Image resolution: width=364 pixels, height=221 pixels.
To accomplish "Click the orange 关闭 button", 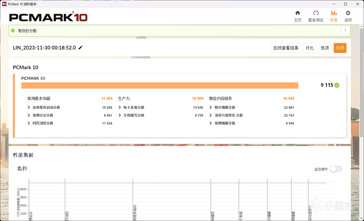I will tap(340, 48).
